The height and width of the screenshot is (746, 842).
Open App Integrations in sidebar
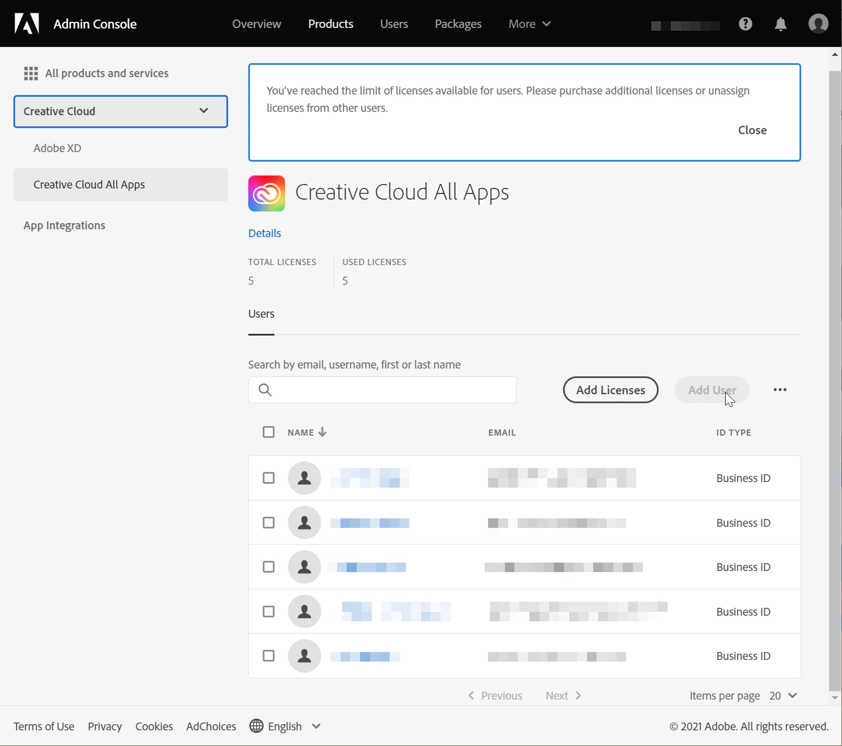coord(64,225)
